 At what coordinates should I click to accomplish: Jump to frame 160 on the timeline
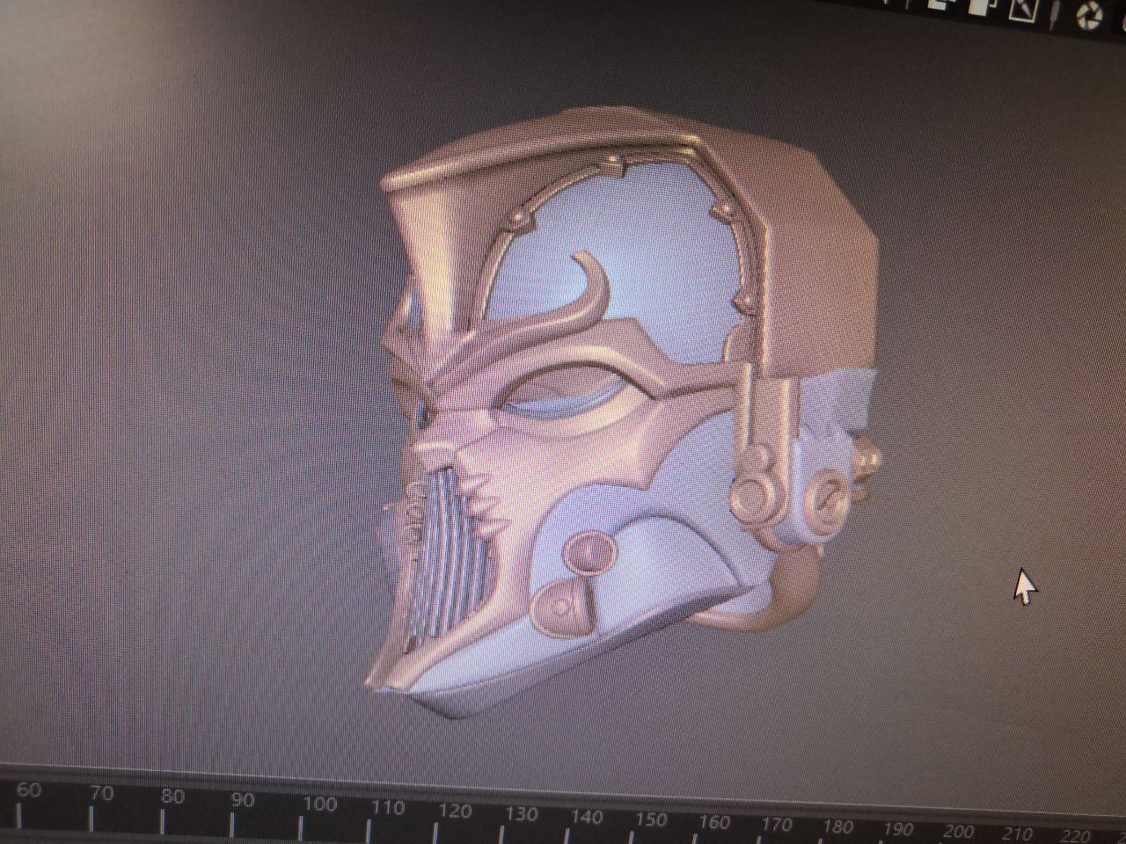713,823
